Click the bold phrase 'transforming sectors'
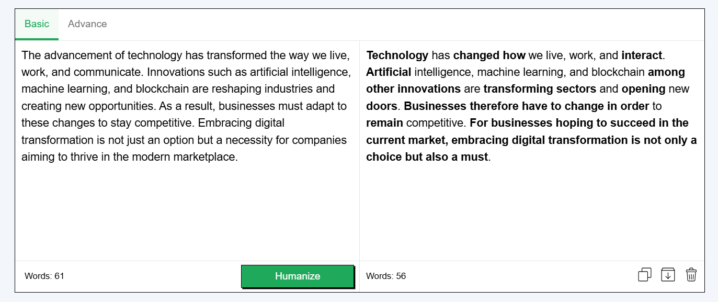The height and width of the screenshot is (302, 718). pos(540,89)
